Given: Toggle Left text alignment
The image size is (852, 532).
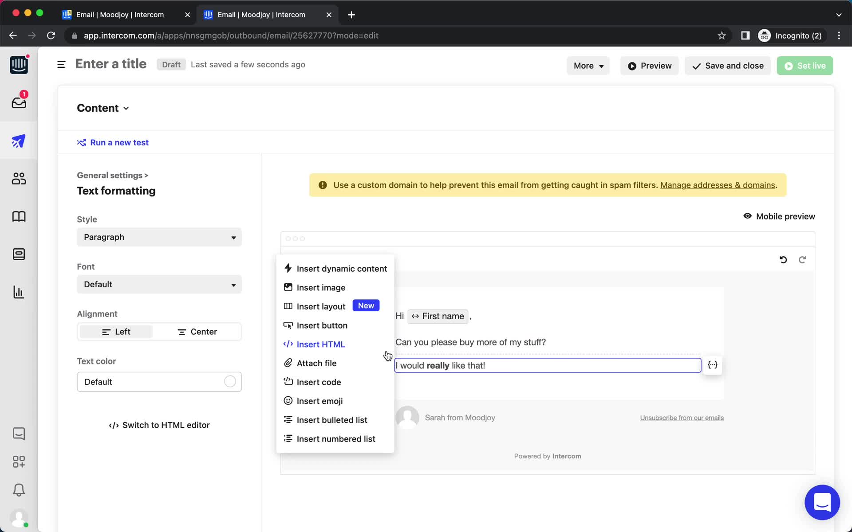Looking at the screenshot, I should point(116,332).
